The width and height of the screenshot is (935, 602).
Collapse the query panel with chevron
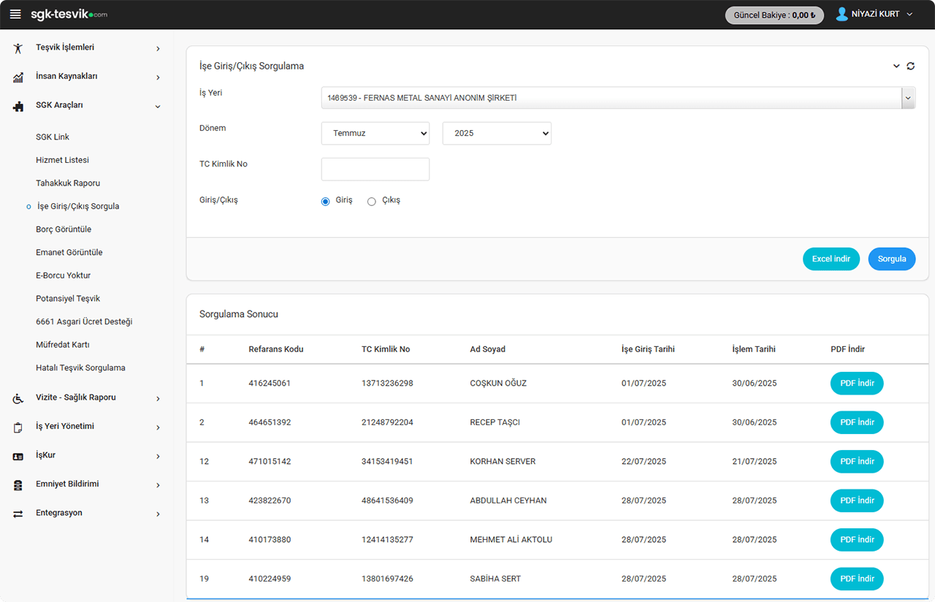[896, 66]
